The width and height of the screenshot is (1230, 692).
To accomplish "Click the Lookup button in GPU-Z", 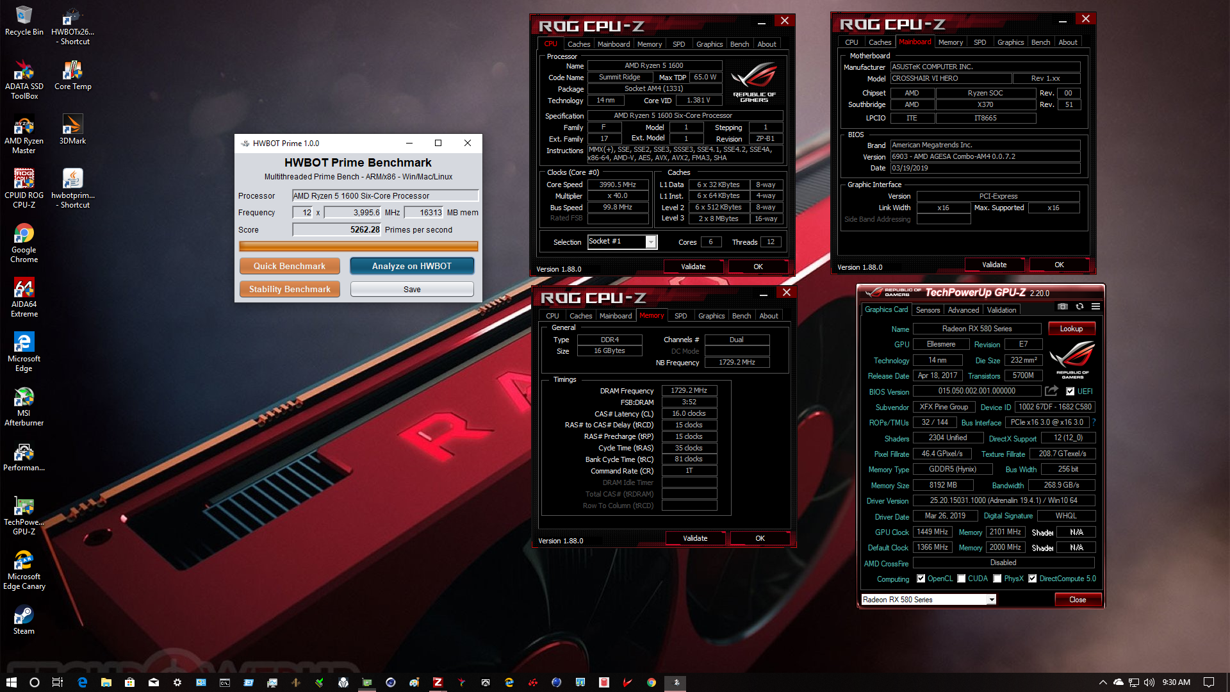I will pyautogui.click(x=1071, y=329).
